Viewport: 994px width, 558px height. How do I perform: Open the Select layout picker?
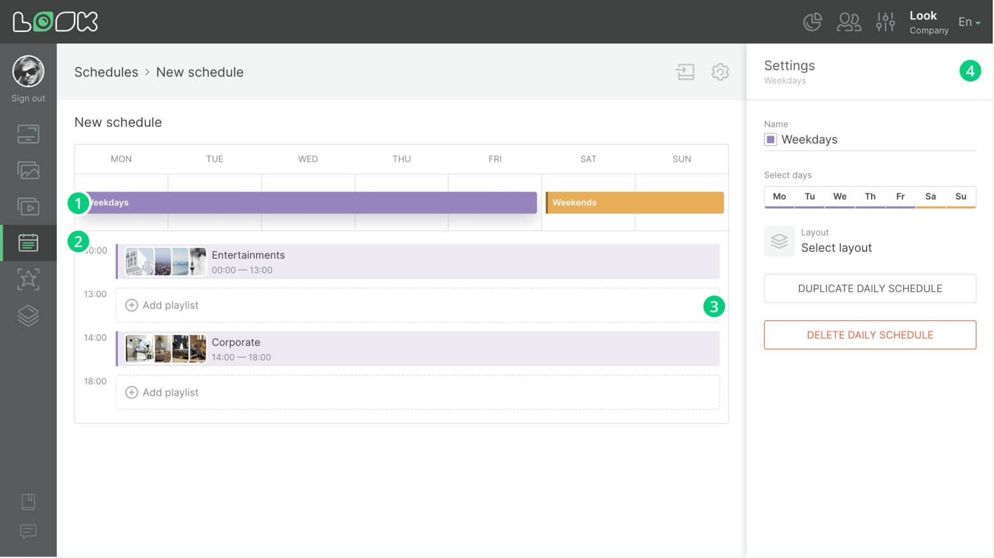click(x=836, y=248)
